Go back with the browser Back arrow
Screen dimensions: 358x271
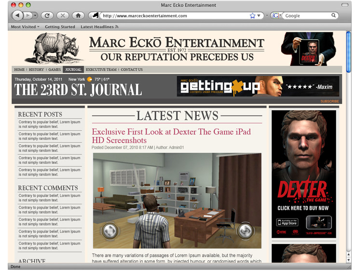point(17,15)
